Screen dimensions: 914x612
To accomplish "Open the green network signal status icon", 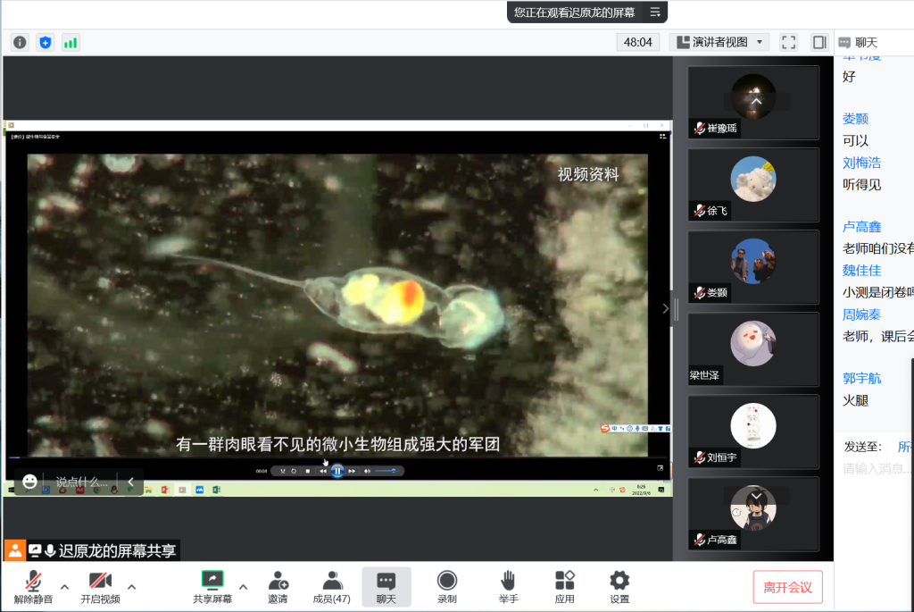I will point(71,42).
